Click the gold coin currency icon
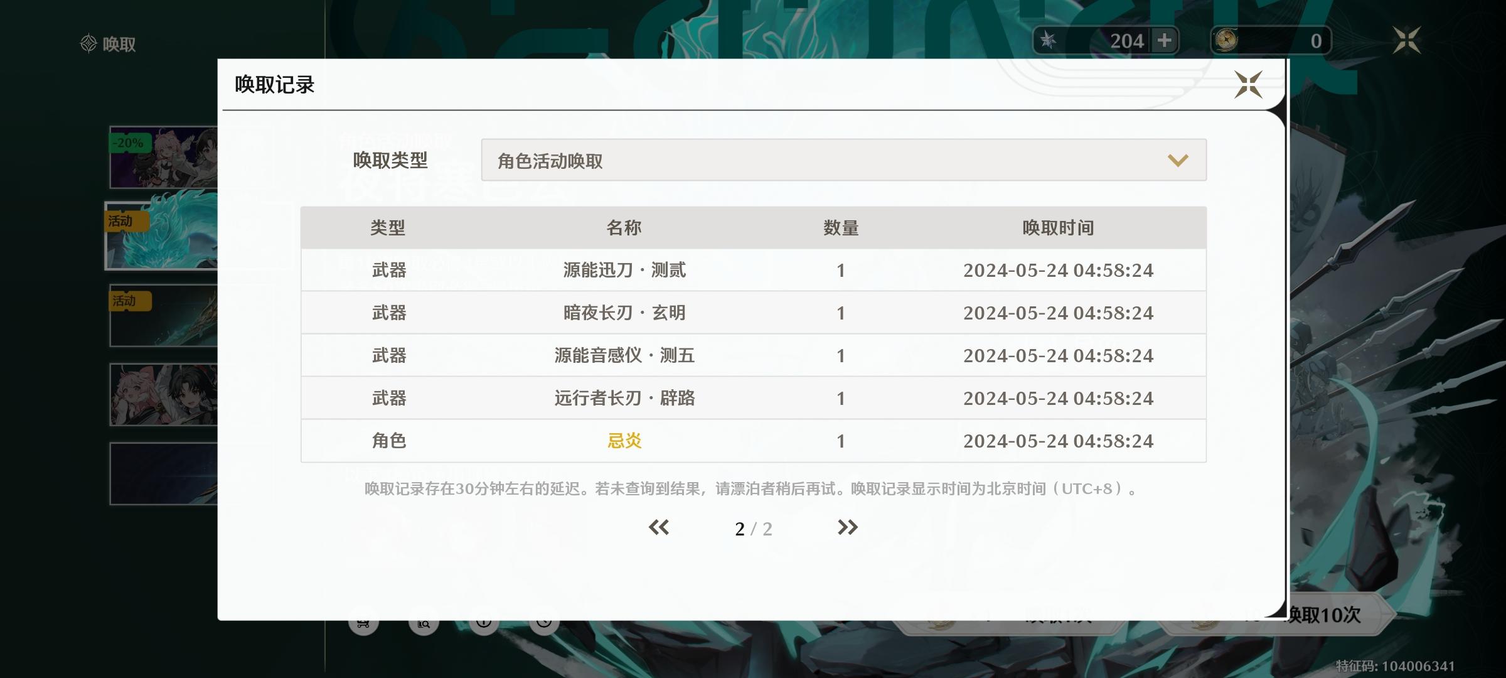 tap(1226, 41)
